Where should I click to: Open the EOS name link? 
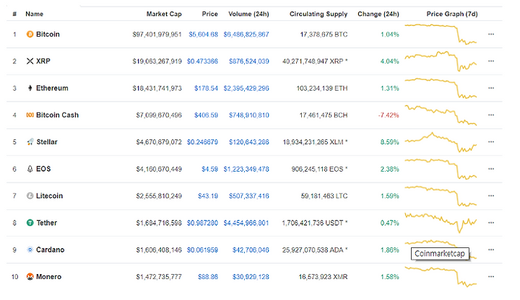[x=43, y=169]
